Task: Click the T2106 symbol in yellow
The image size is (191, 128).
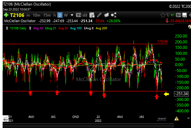Action: [17, 15]
